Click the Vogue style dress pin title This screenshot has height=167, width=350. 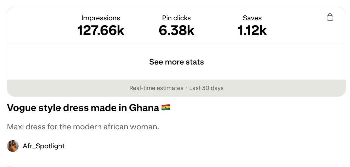coord(88,108)
